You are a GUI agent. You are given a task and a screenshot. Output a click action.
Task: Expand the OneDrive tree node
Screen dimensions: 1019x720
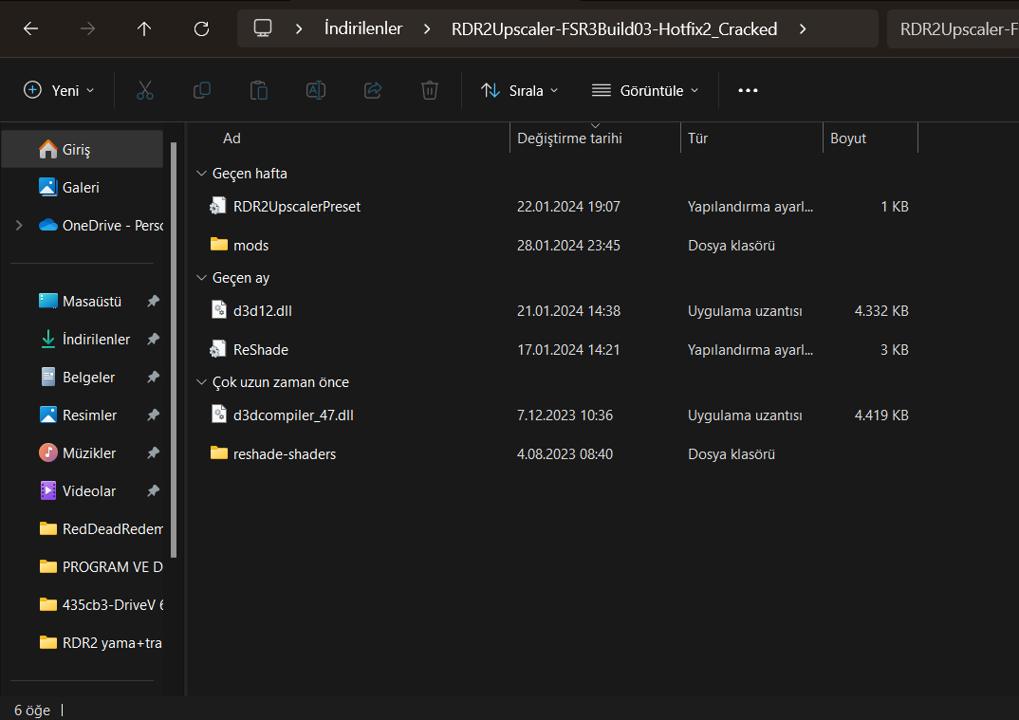click(19, 226)
